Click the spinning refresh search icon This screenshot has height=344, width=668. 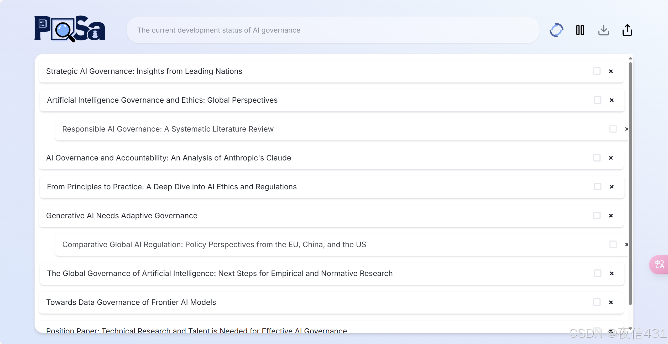[x=556, y=30]
